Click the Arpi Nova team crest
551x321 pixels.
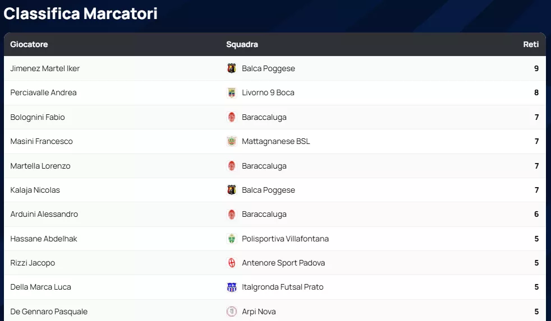232,311
